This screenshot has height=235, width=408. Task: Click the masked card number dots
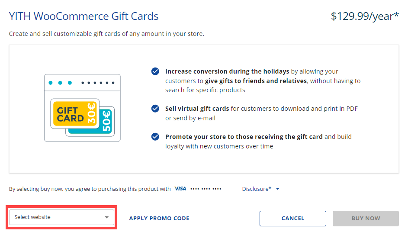click(206, 189)
